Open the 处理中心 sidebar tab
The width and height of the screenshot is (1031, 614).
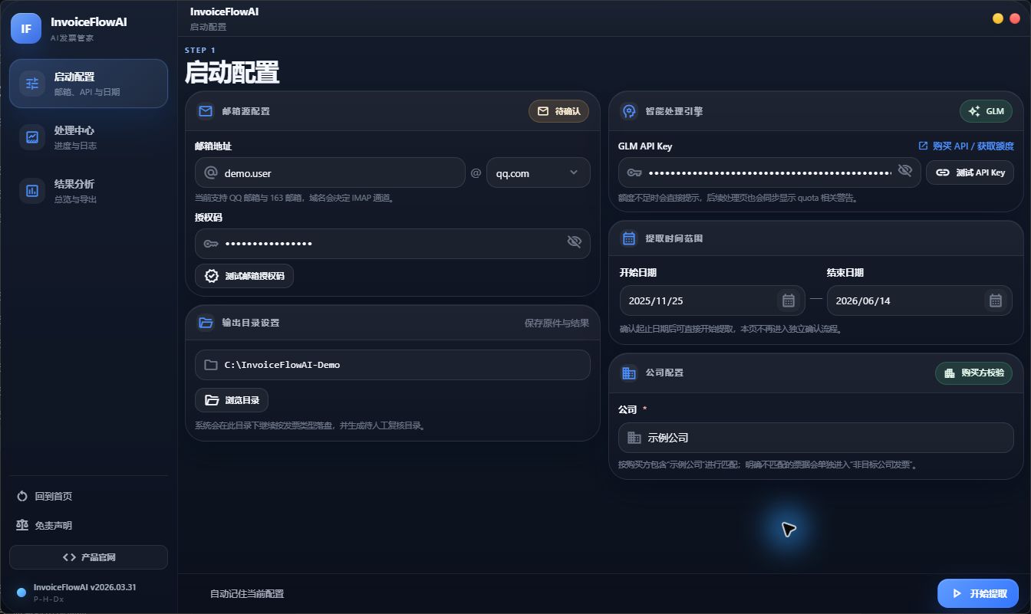point(88,137)
